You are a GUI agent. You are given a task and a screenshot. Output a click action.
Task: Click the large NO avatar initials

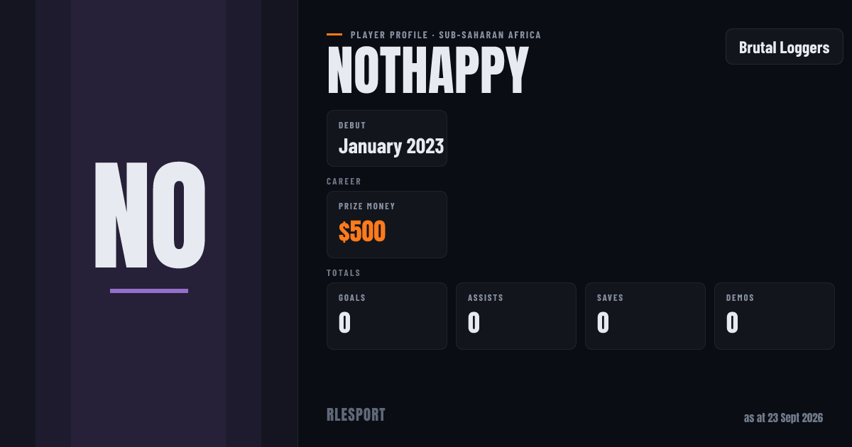[150, 216]
